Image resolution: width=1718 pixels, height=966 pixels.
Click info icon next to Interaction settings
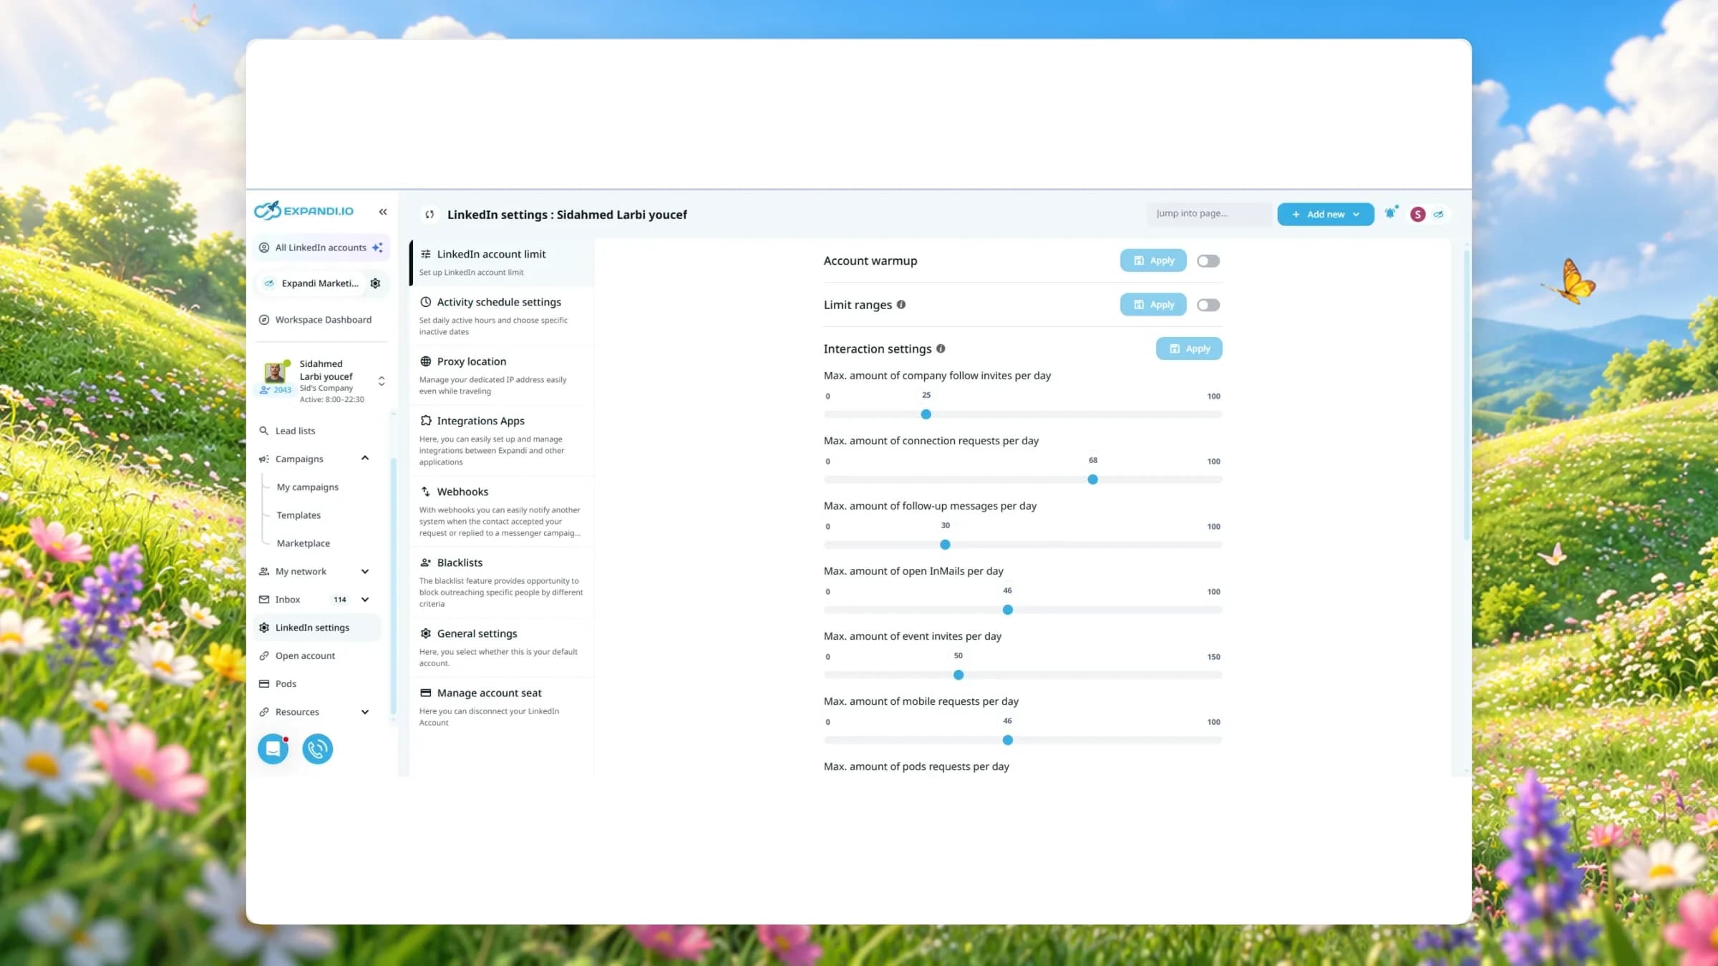941,348
